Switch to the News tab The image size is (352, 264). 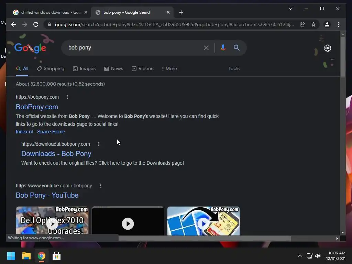coord(113,69)
